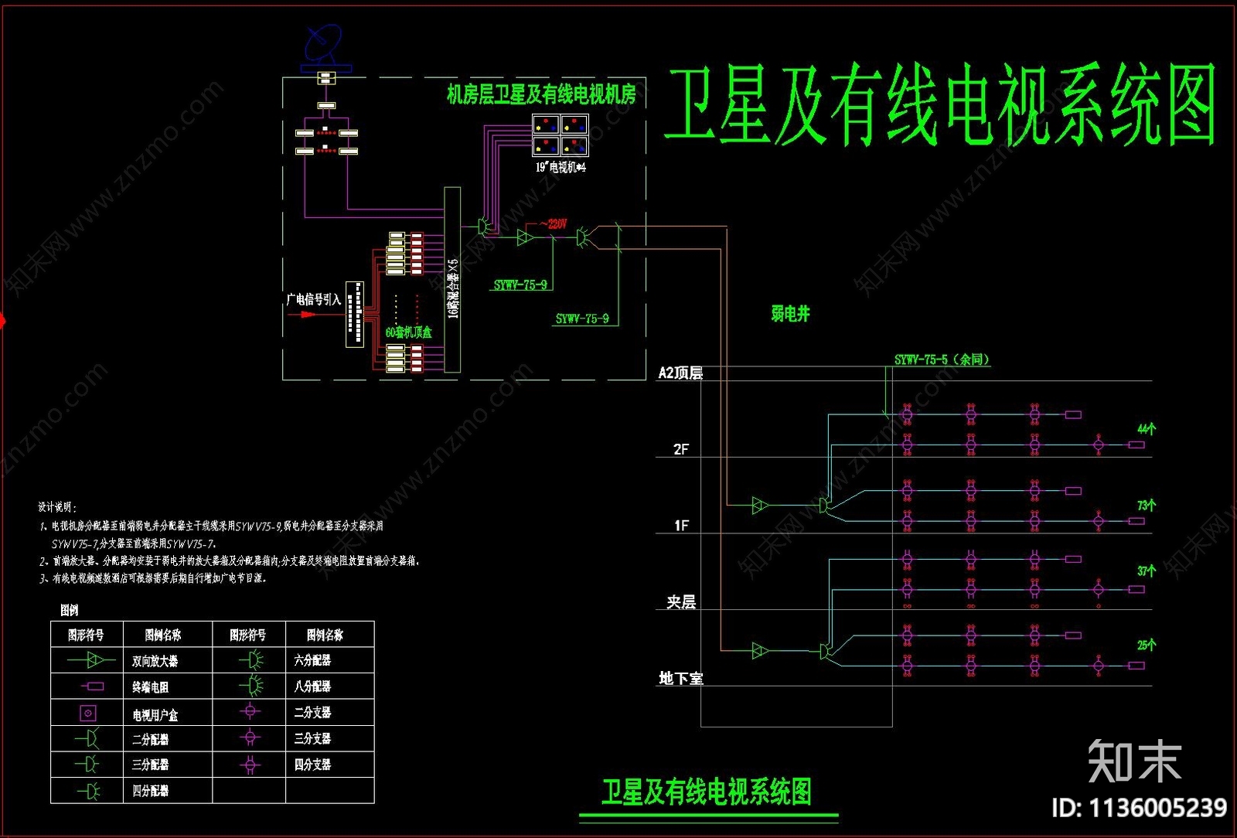Click the four TV monitors graphic
1237x838 pixels.
click(561, 136)
